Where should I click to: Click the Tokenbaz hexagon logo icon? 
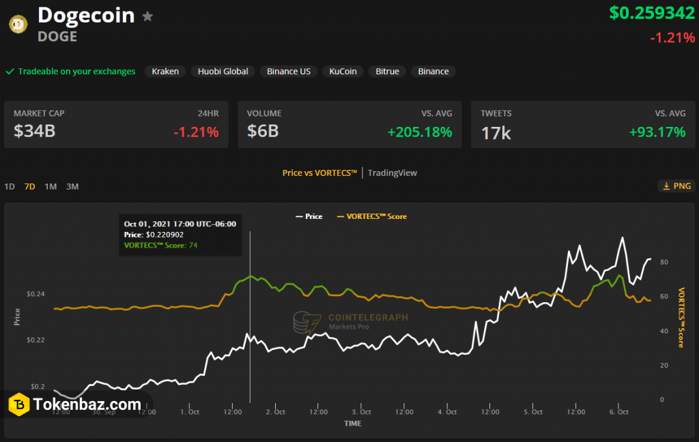19,404
